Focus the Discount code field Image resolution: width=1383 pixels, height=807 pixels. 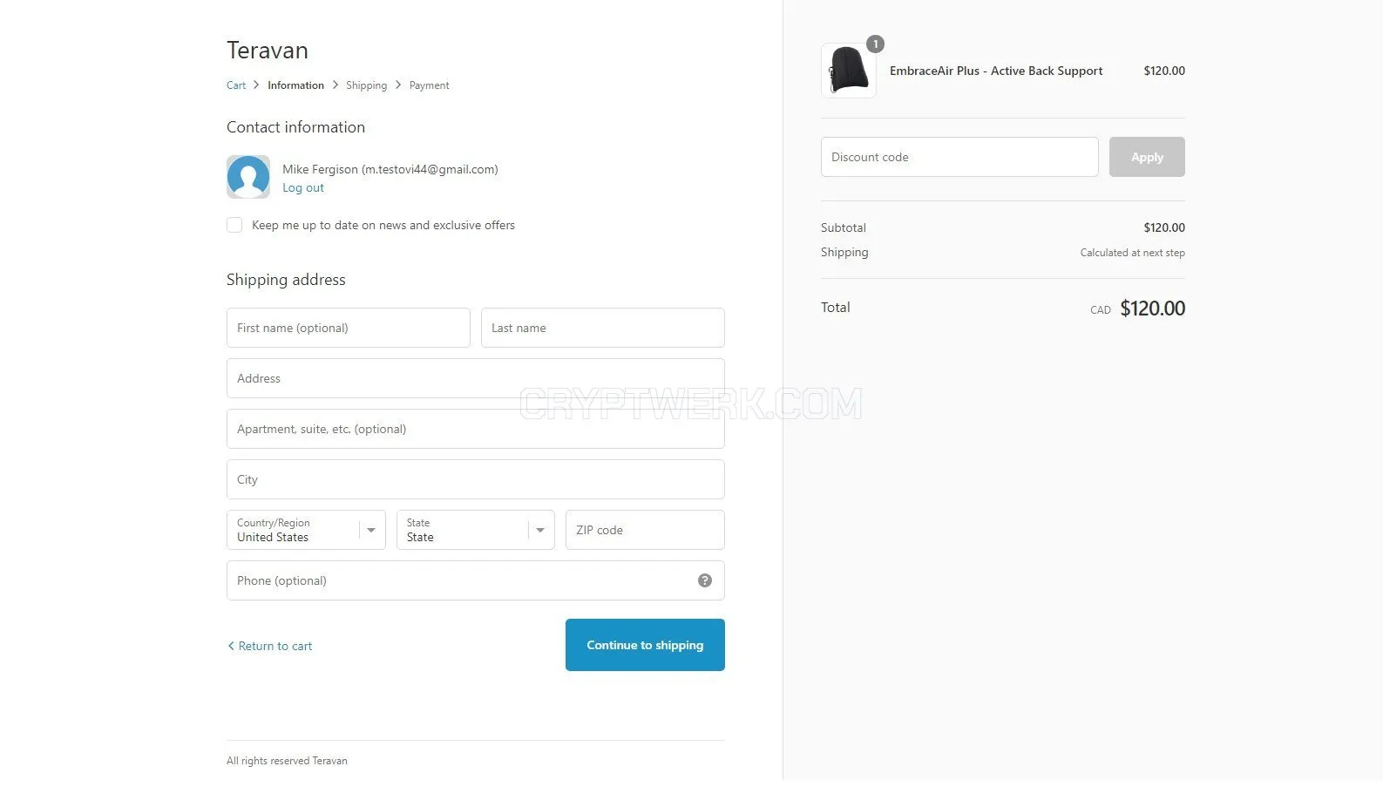[959, 157]
